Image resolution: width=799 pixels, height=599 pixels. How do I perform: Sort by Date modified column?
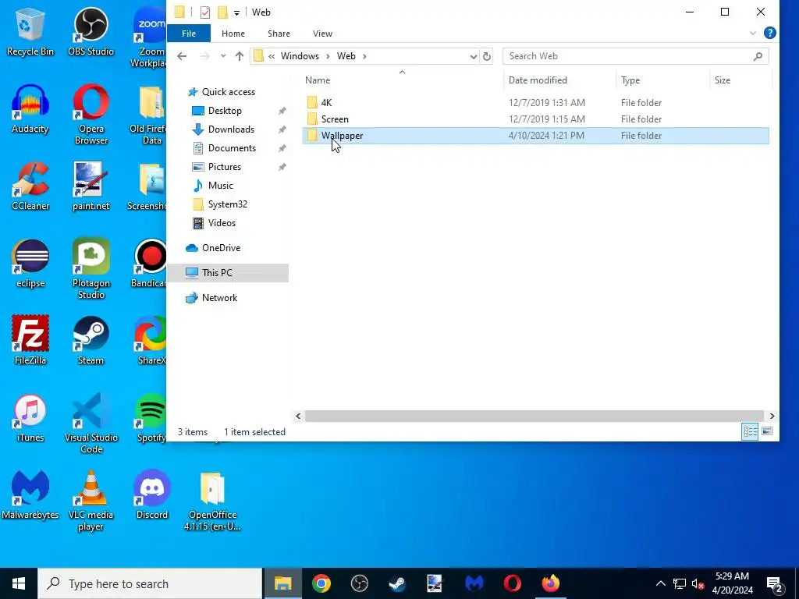tap(559, 80)
